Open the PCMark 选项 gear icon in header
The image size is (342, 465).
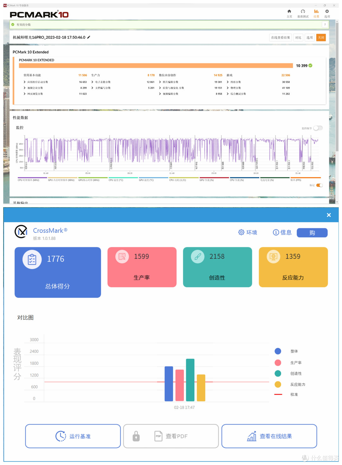pyautogui.click(x=327, y=11)
